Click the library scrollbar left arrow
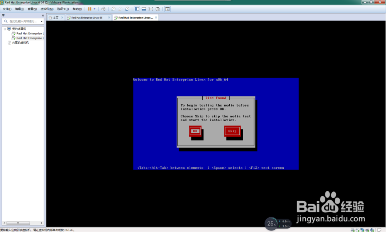 click(x=4, y=223)
